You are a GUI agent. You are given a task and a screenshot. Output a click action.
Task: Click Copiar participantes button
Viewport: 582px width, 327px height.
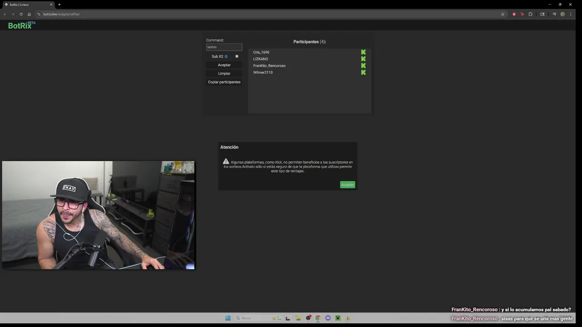tap(224, 82)
